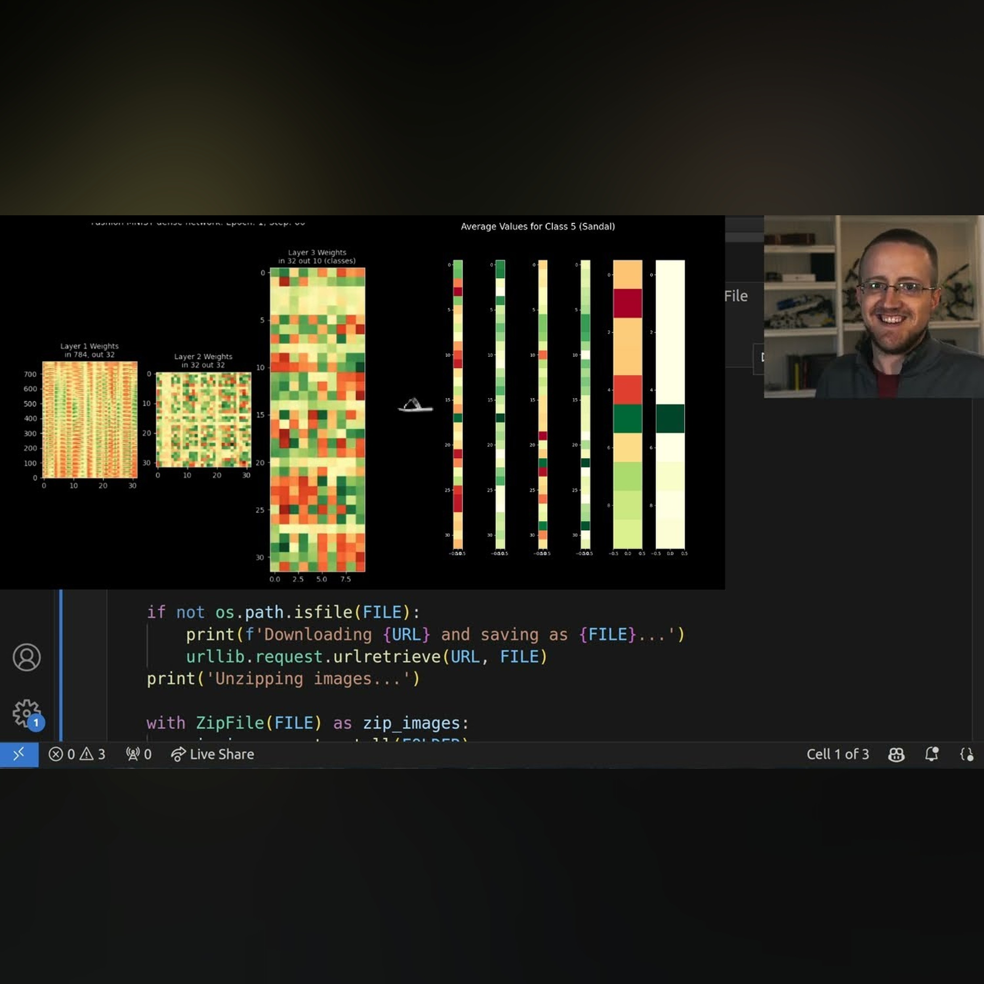Start a Live Share session

[x=213, y=754]
